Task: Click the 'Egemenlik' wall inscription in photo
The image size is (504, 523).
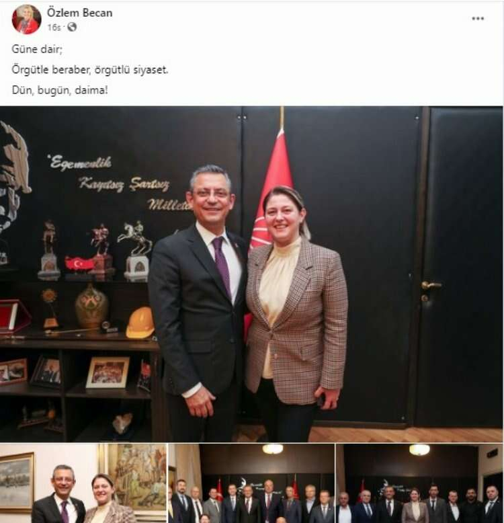Action: [80, 163]
